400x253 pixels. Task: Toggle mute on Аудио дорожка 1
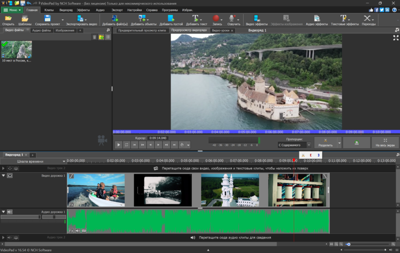tap(10, 212)
